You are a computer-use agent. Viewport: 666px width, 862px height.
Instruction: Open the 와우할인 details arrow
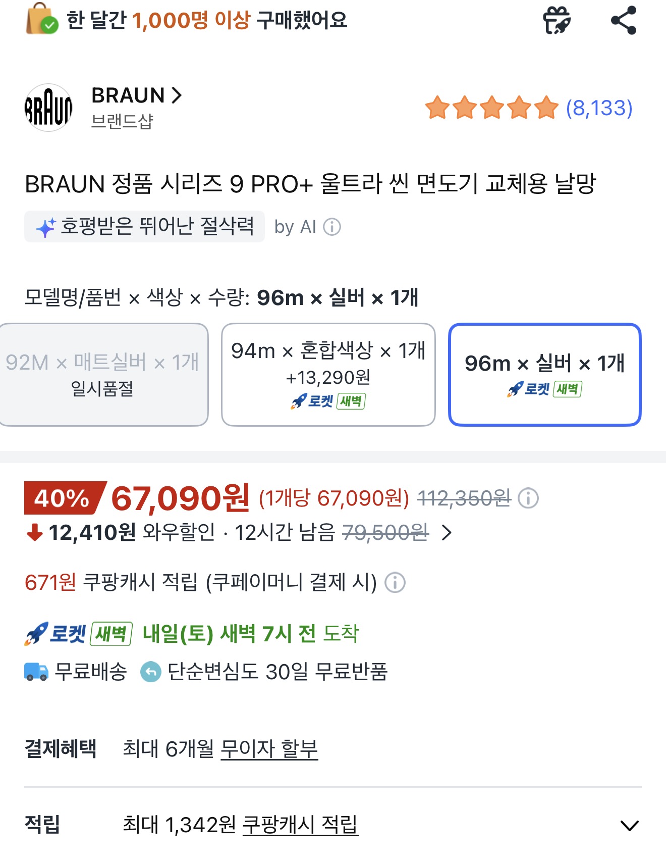[x=446, y=532]
